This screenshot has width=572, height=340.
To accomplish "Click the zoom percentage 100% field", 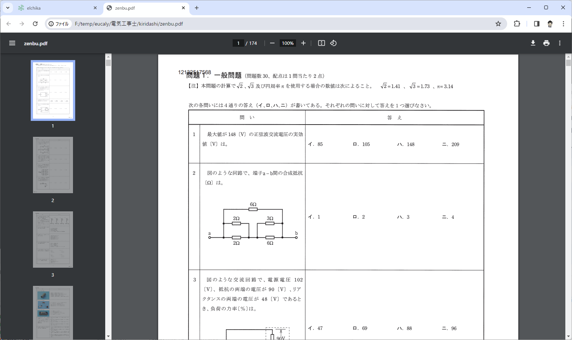I will point(287,43).
